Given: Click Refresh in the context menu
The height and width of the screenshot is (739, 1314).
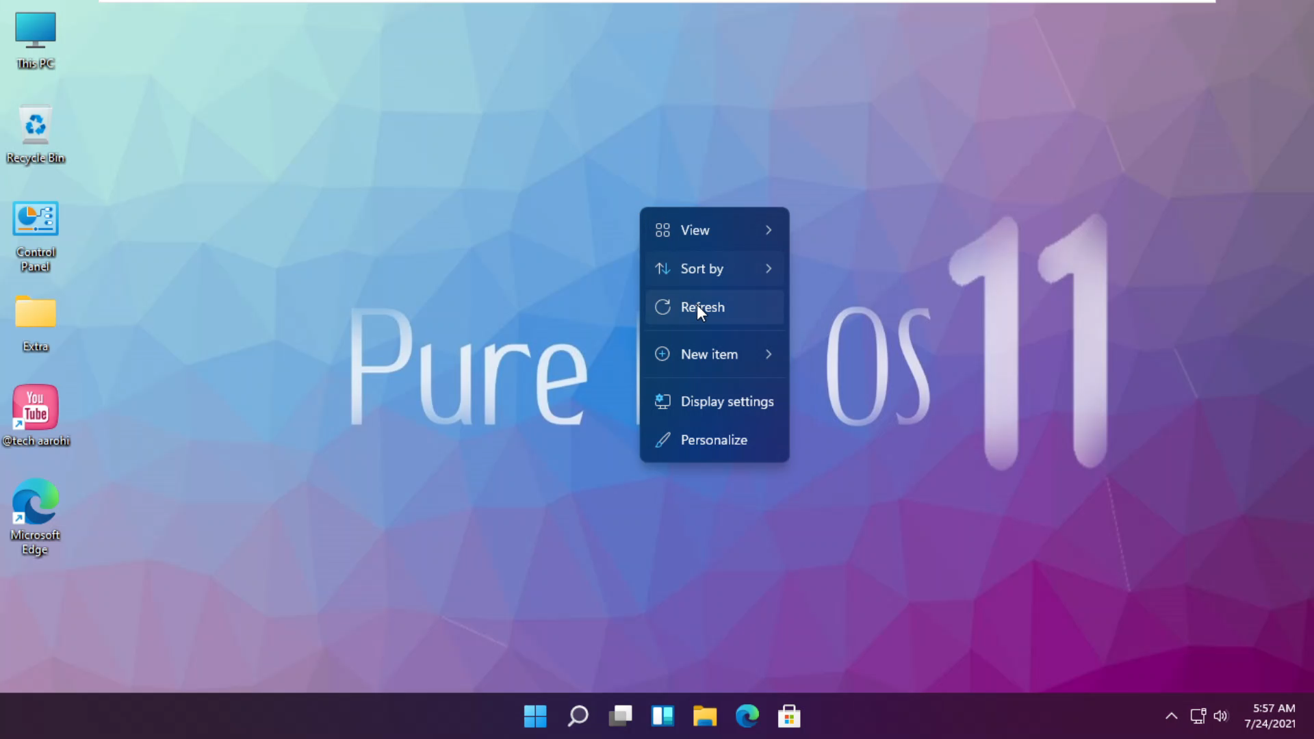Looking at the screenshot, I should pos(714,307).
